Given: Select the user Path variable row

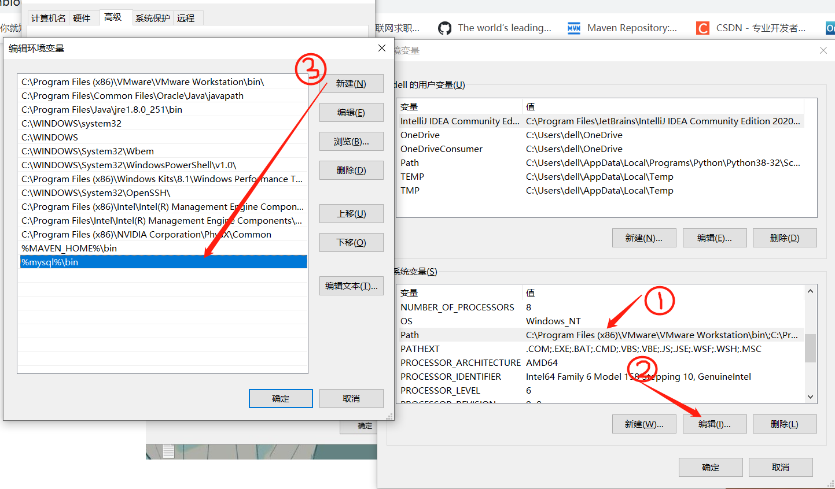Looking at the screenshot, I should [601, 163].
